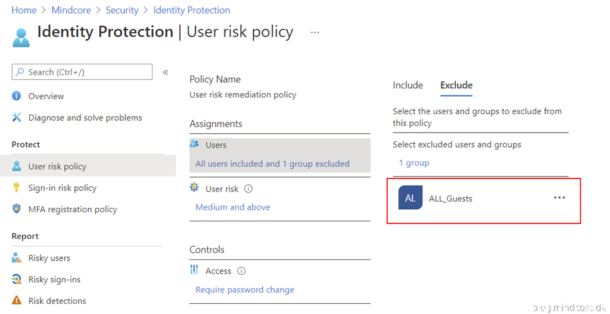This screenshot has width=610, height=314.
Task: Select the Exclude tab
Action: [x=456, y=85]
